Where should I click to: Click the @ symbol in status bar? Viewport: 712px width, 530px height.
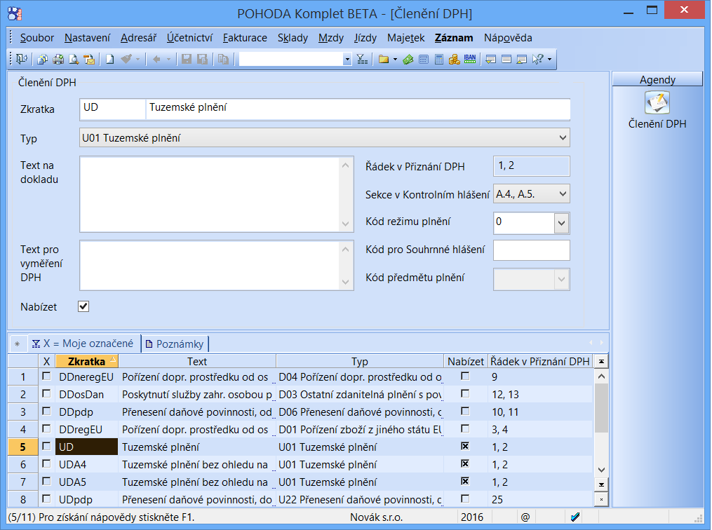(525, 517)
